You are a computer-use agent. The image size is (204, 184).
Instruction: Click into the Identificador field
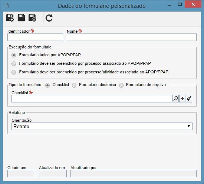(35, 37)
